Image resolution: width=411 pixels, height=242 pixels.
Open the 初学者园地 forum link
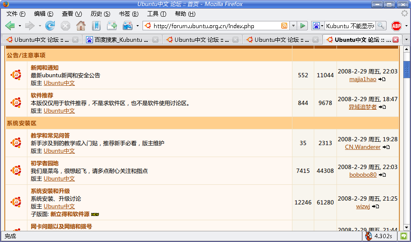point(45,163)
